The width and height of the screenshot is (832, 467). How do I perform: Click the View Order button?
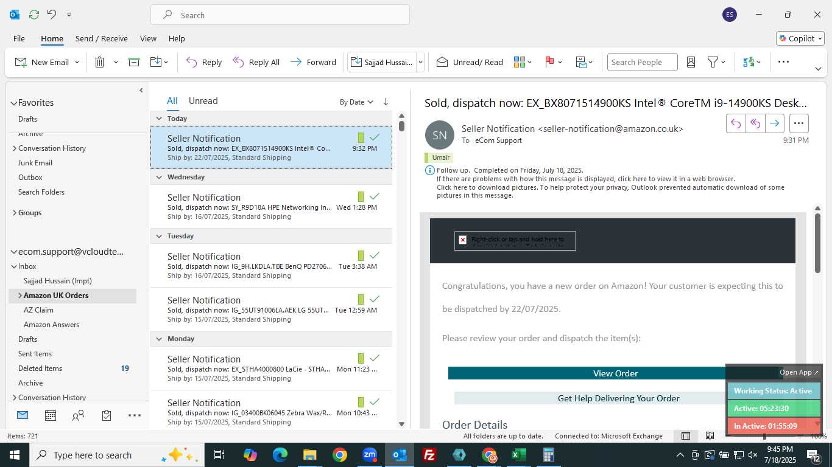(x=615, y=373)
